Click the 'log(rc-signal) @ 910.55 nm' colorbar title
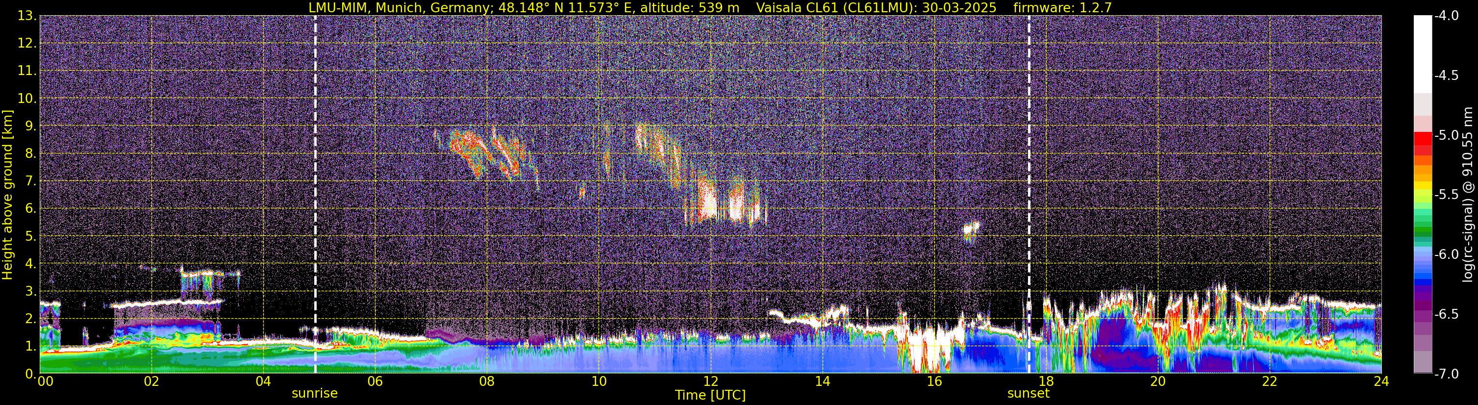 click(1469, 195)
